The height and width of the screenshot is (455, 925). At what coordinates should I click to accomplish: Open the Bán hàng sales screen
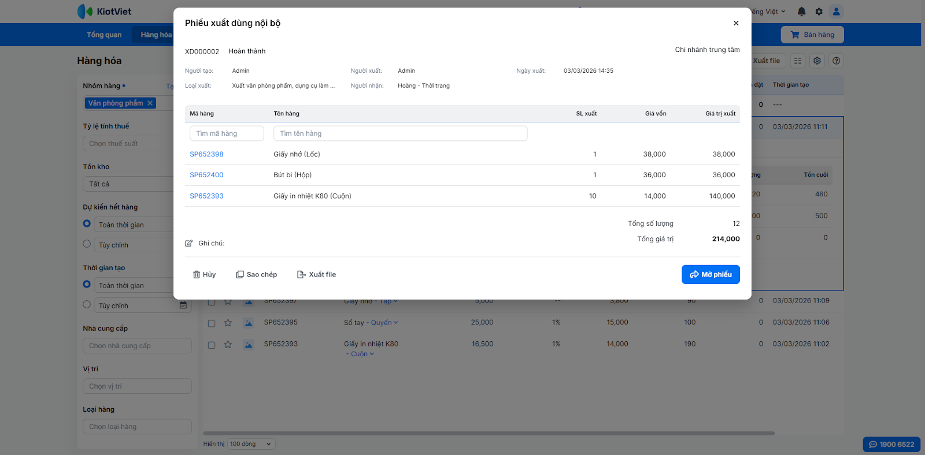coord(812,35)
